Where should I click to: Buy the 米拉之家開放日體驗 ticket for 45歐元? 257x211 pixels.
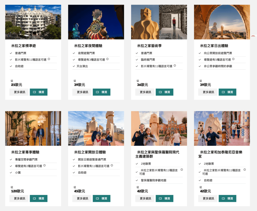tap(101, 198)
